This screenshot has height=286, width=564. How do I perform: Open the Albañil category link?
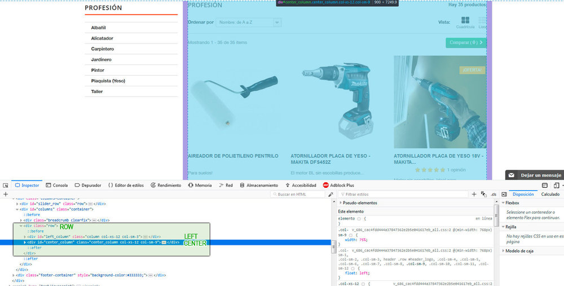[98, 28]
